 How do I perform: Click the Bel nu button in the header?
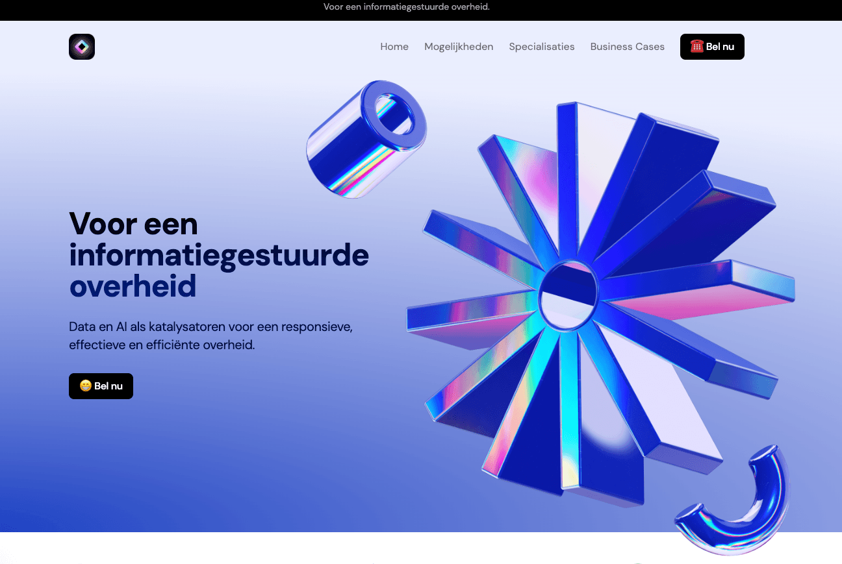(712, 47)
